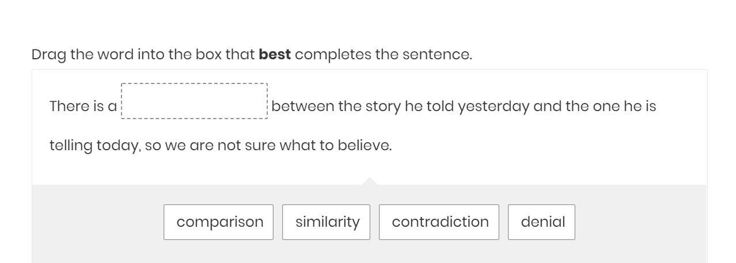Click the bold word 'best'
The width and height of the screenshot is (736, 263).
[x=275, y=55]
